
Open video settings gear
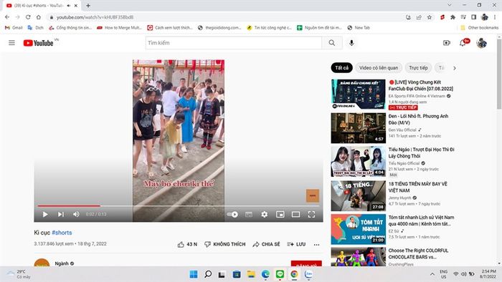(x=264, y=214)
